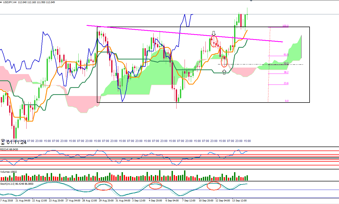Click the 7 Aug 2018 date label
Image resolution: width=339 pixels, height=204 pixels.
6,201
